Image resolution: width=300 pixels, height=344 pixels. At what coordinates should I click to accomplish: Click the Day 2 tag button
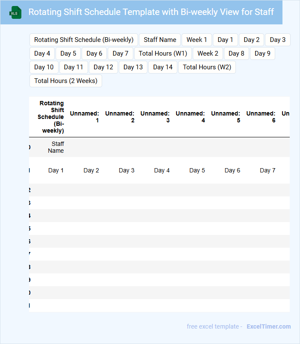(x=251, y=40)
